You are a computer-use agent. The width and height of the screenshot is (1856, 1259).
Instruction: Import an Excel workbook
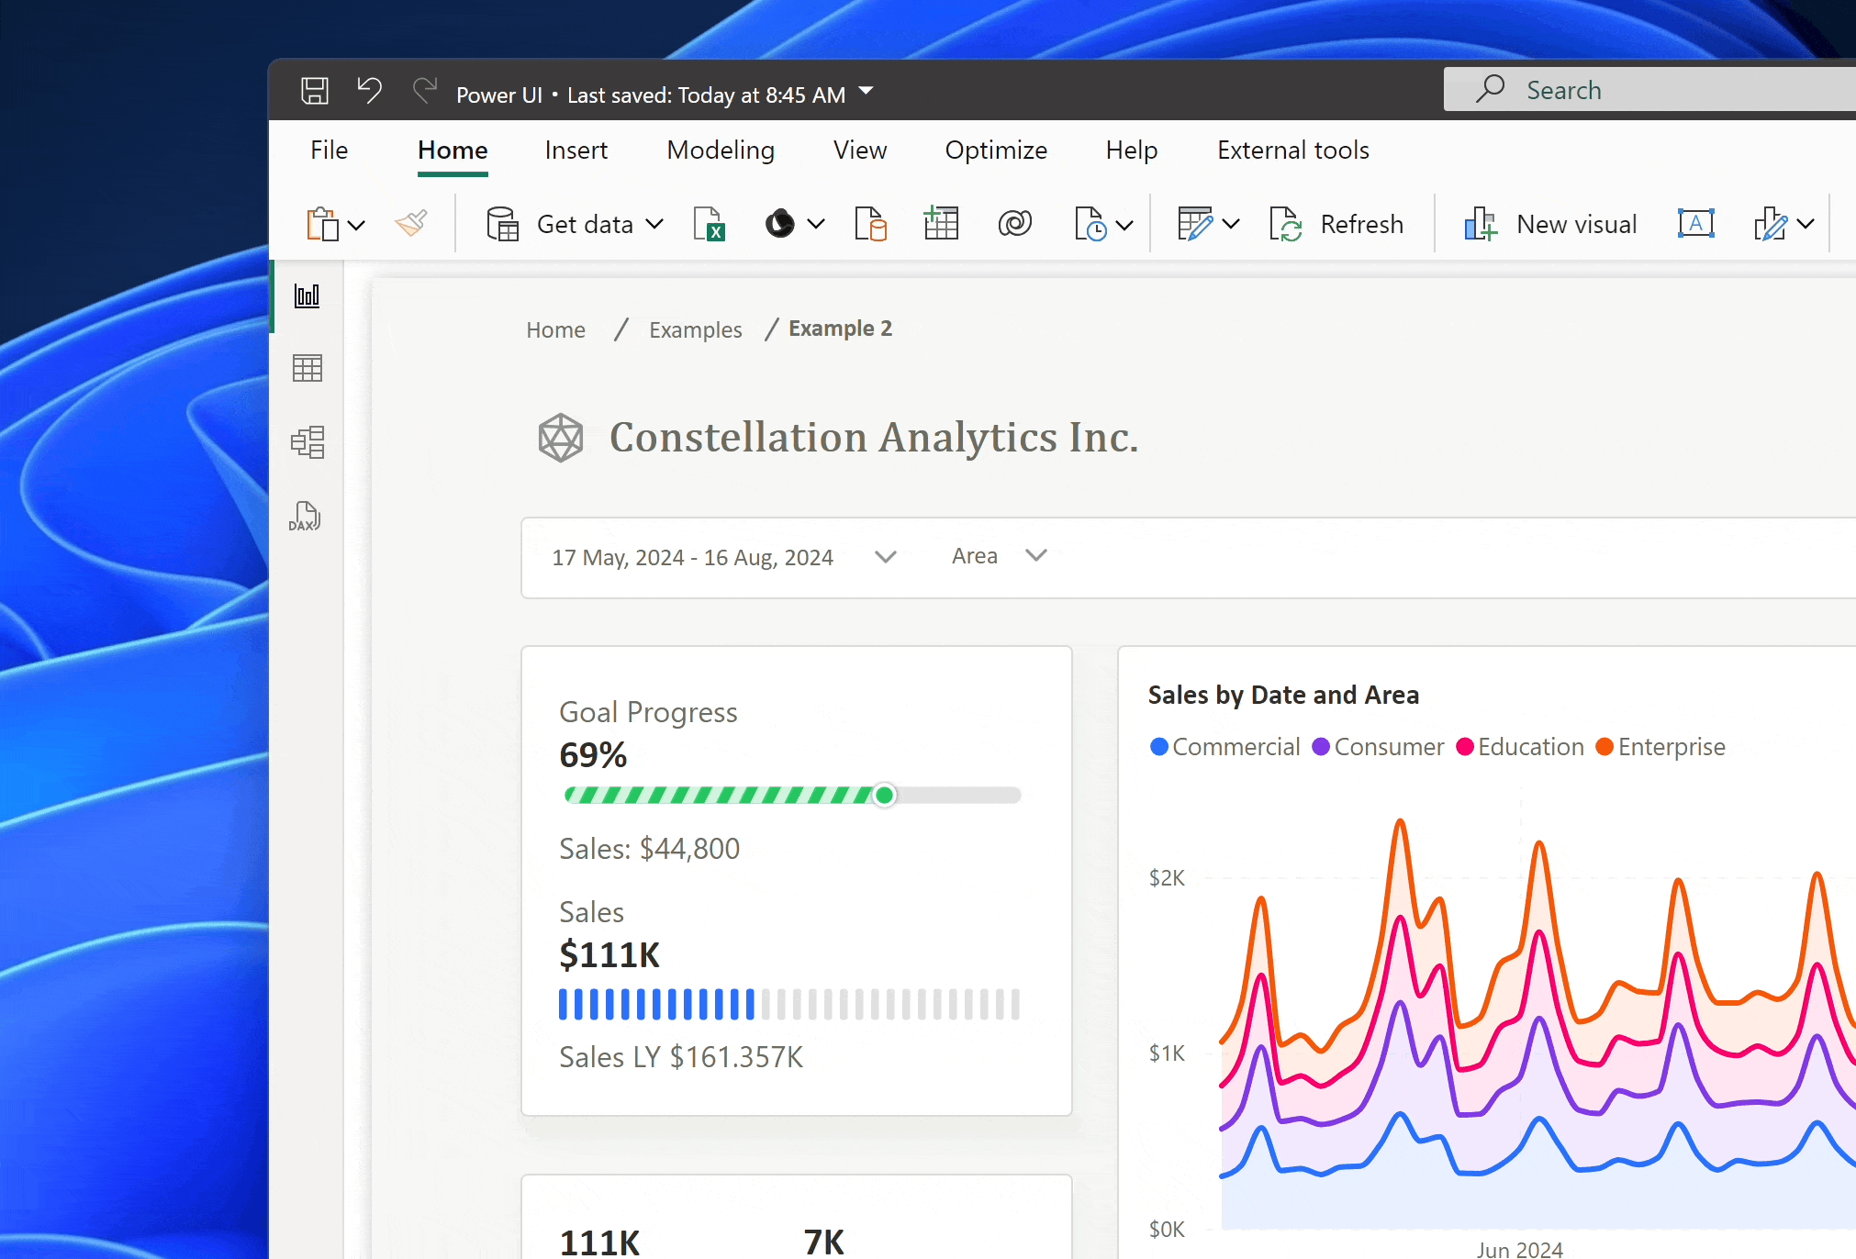pos(709,223)
